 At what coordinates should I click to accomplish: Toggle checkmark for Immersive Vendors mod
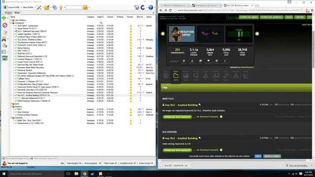tap(16, 70)
